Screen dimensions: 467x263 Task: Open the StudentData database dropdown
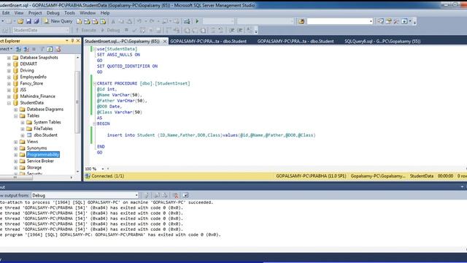(x=67, y=30)
